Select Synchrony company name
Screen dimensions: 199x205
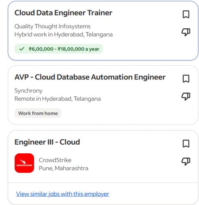[x=28, y=91]
